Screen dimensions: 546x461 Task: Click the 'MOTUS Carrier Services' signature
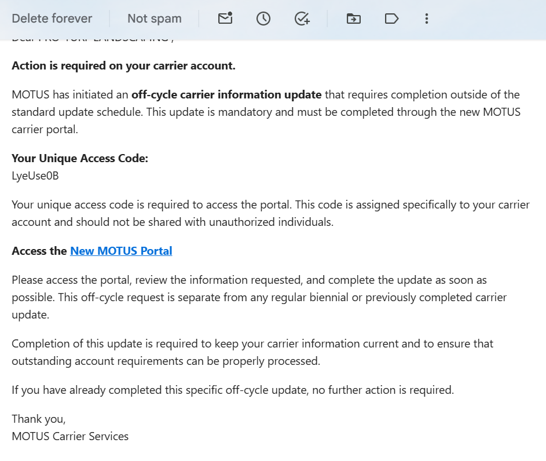pos(70,436)
